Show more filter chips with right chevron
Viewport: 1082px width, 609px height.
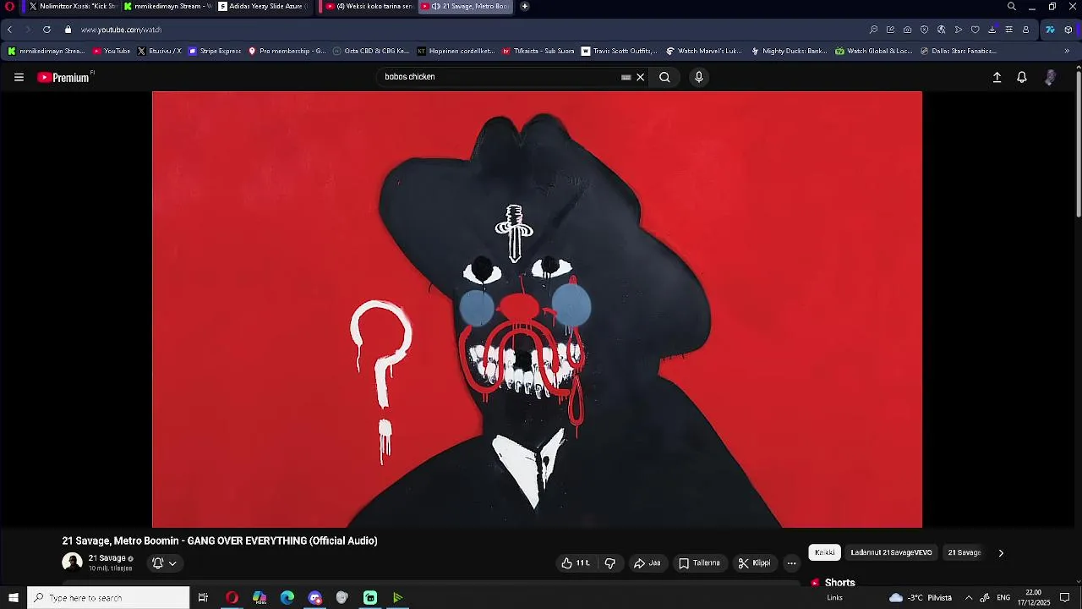[1001, 553]
